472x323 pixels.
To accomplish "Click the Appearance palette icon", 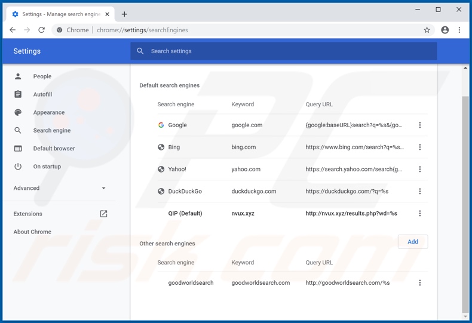I will (x=18, y=112).
